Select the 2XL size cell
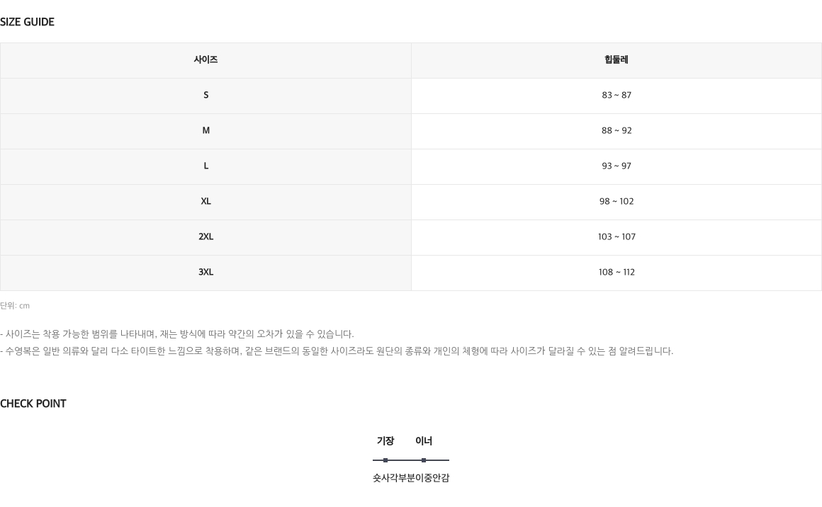Image resolution: width=822 pixels, height=507 pixels. pyautogui.click(x=205, y=237)
